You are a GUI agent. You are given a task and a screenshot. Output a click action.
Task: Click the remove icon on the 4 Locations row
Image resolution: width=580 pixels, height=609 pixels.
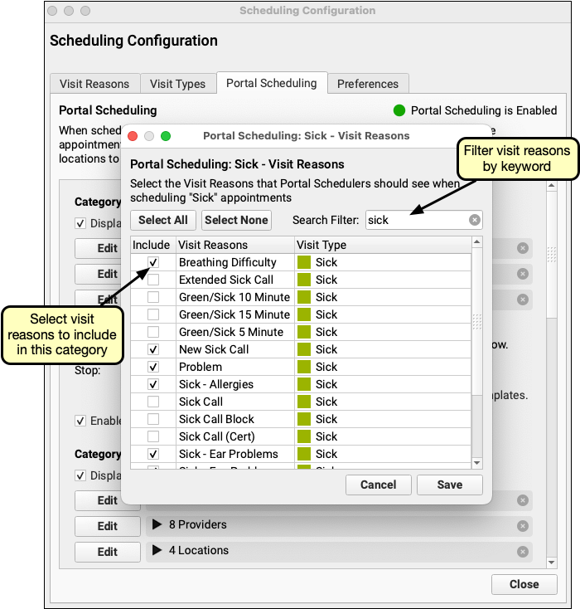click(522, 552)
